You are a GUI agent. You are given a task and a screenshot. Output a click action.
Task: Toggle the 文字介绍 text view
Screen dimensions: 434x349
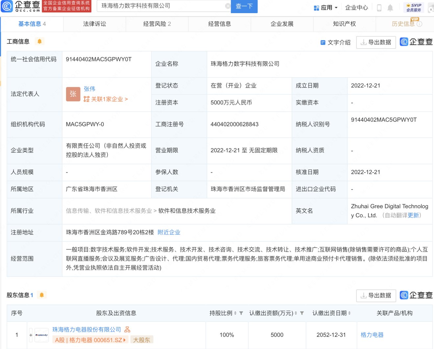point(335,42)
